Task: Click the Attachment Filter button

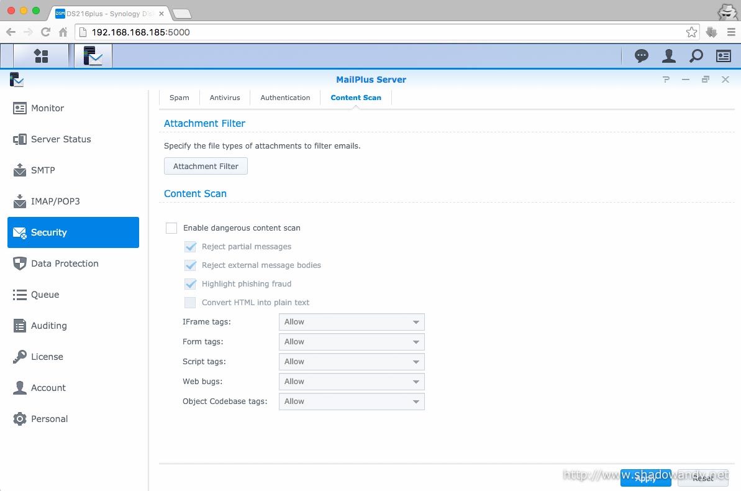Action: (206, 166)
